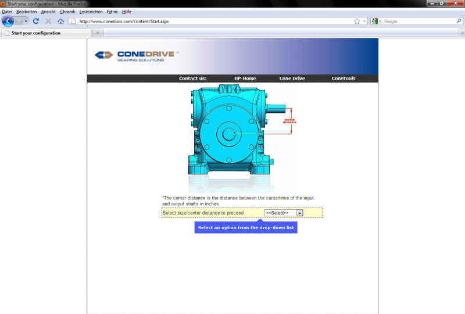This screenshot has width=465, height=314.
Task: Open the Datei menu
Action: (x=7, y=12)
